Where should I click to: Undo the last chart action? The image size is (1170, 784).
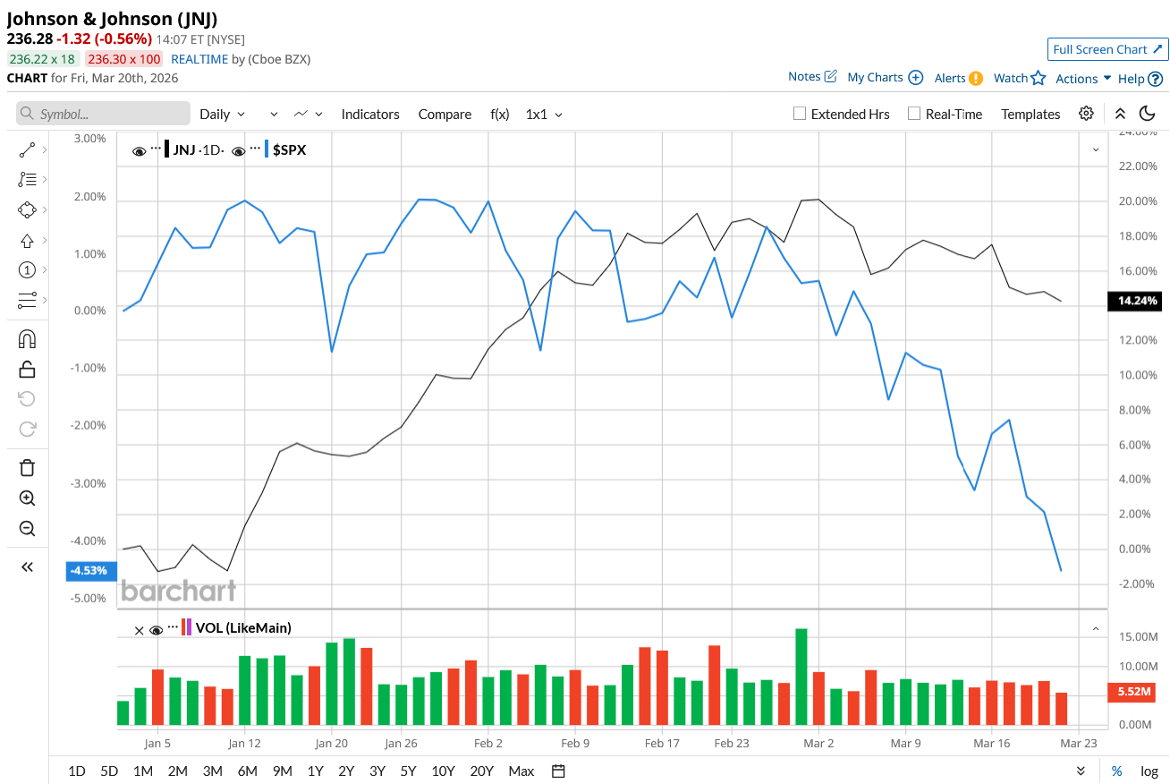(27, 398)
